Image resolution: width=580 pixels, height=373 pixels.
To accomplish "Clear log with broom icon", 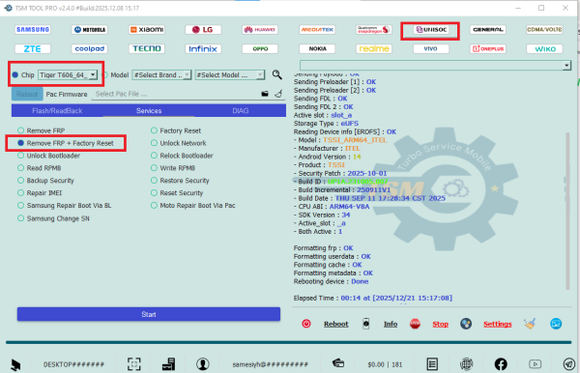I will (530, 324).
